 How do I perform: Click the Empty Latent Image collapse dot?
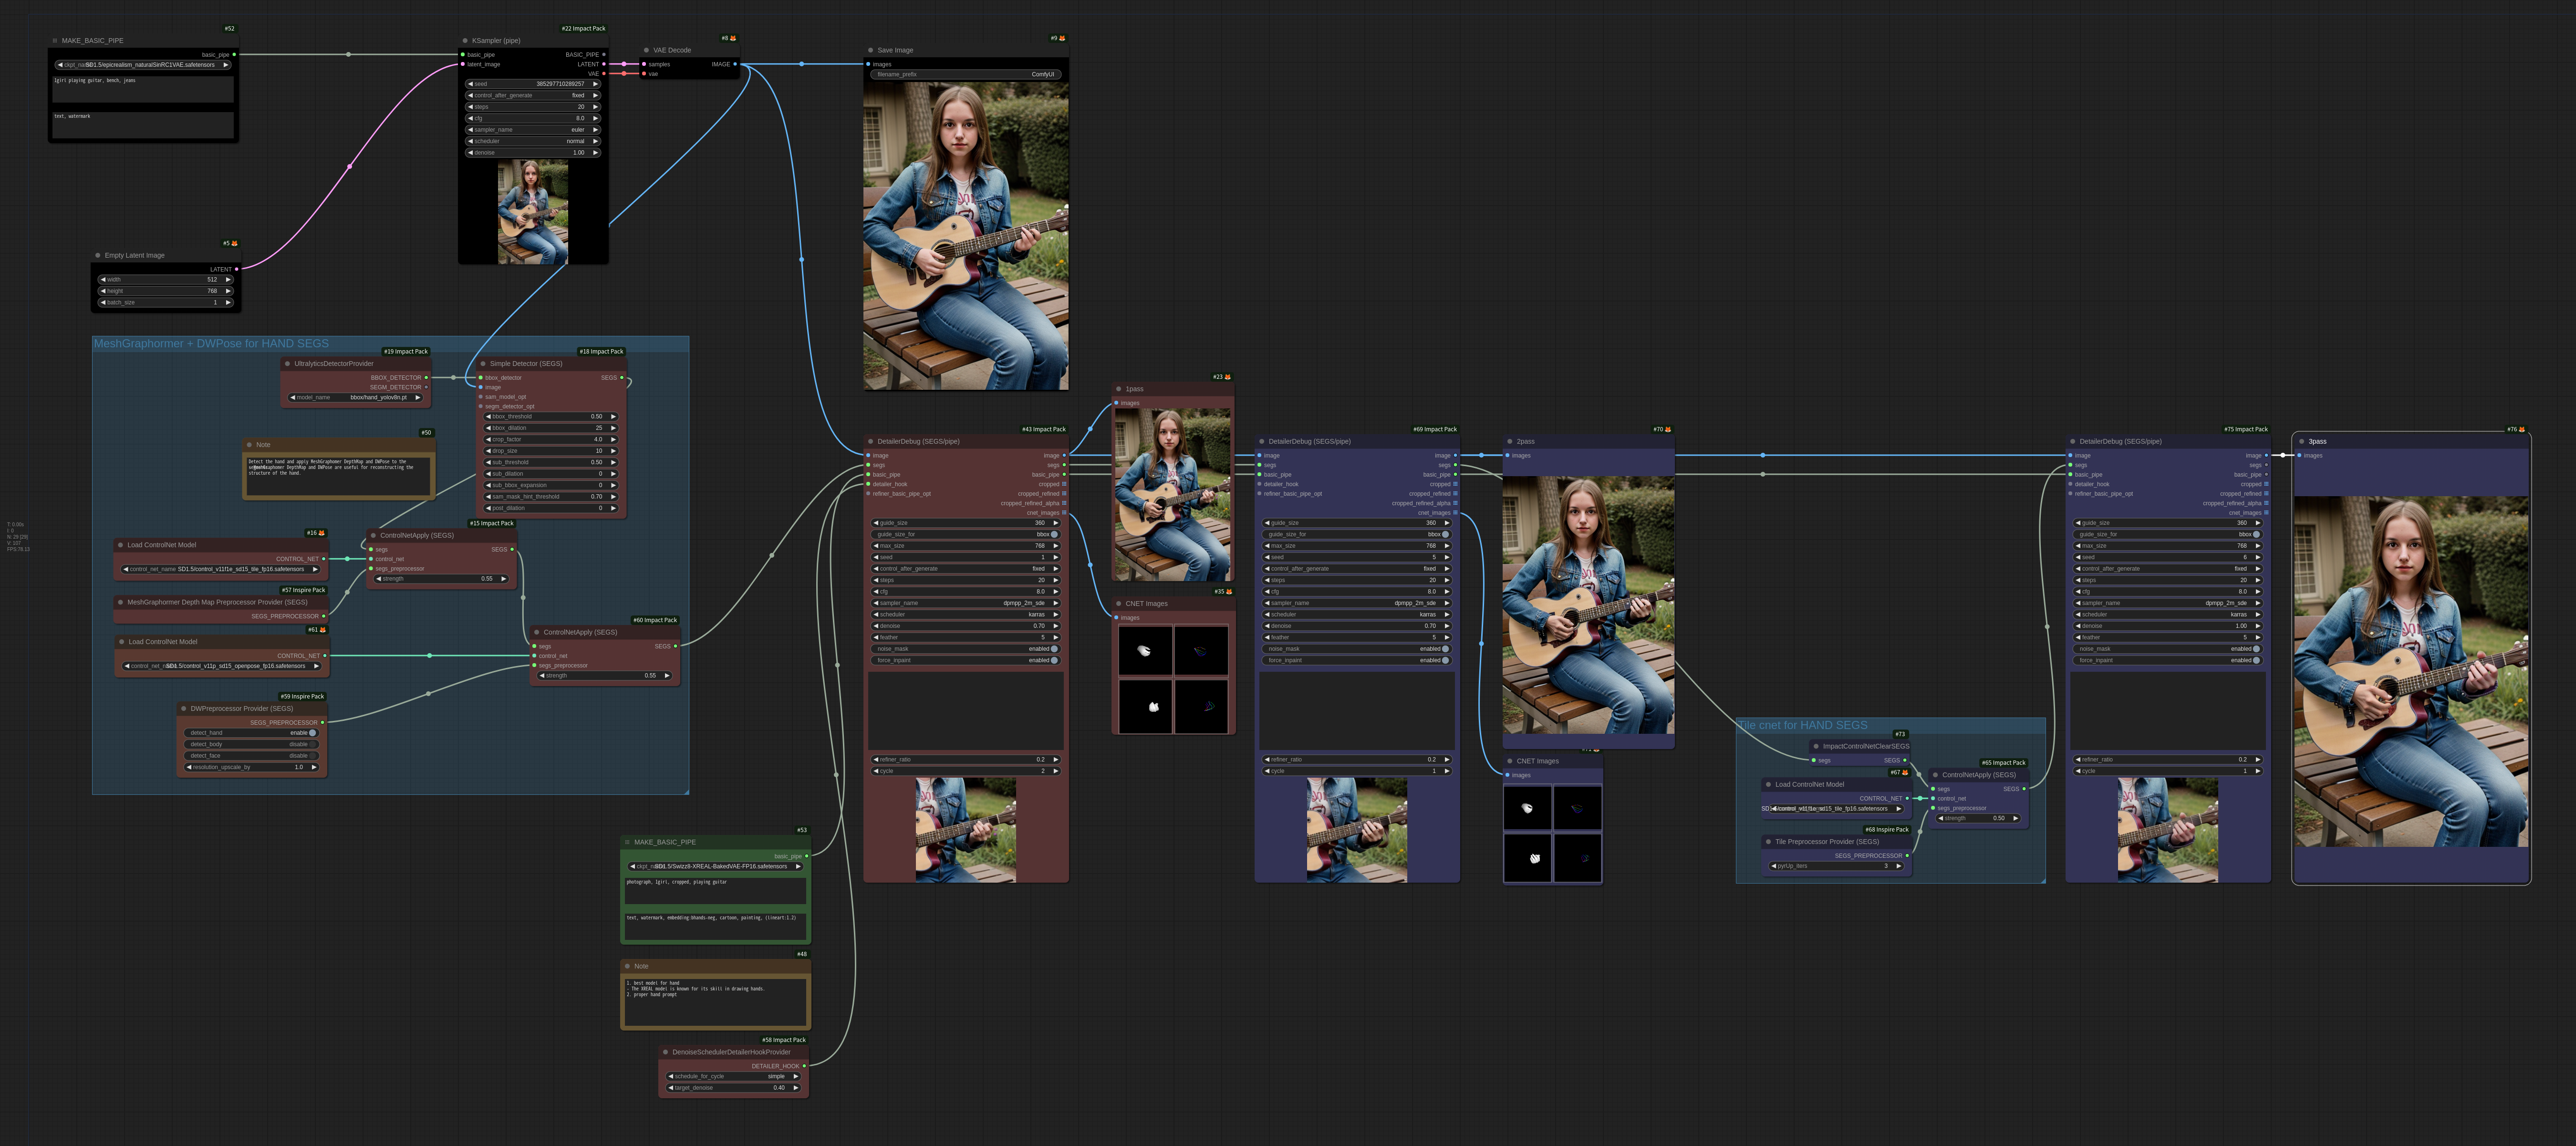pos(97,255)
